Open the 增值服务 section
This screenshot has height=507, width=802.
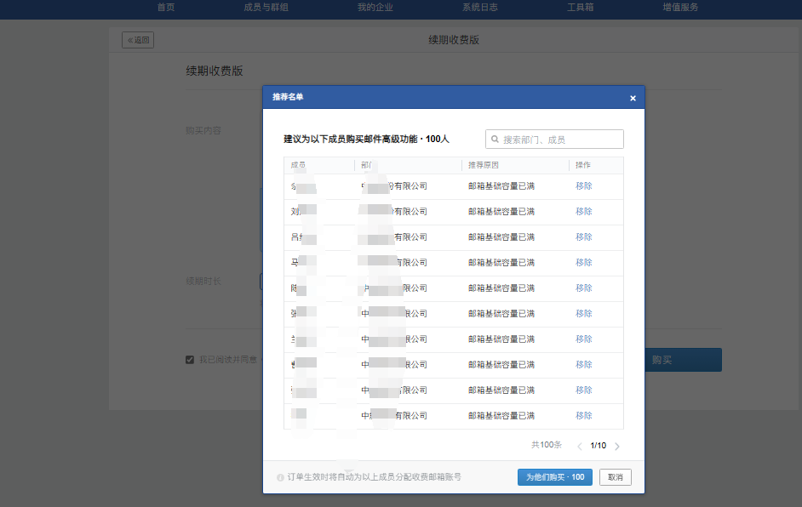point(679,9)
